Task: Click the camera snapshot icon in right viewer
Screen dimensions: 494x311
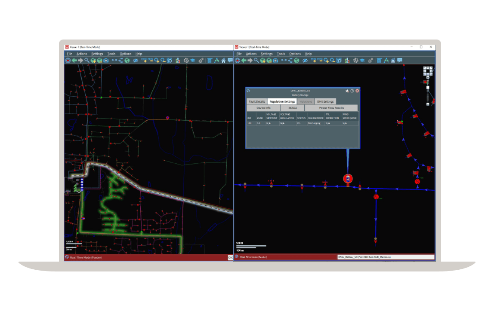Action: click(275, 61)
